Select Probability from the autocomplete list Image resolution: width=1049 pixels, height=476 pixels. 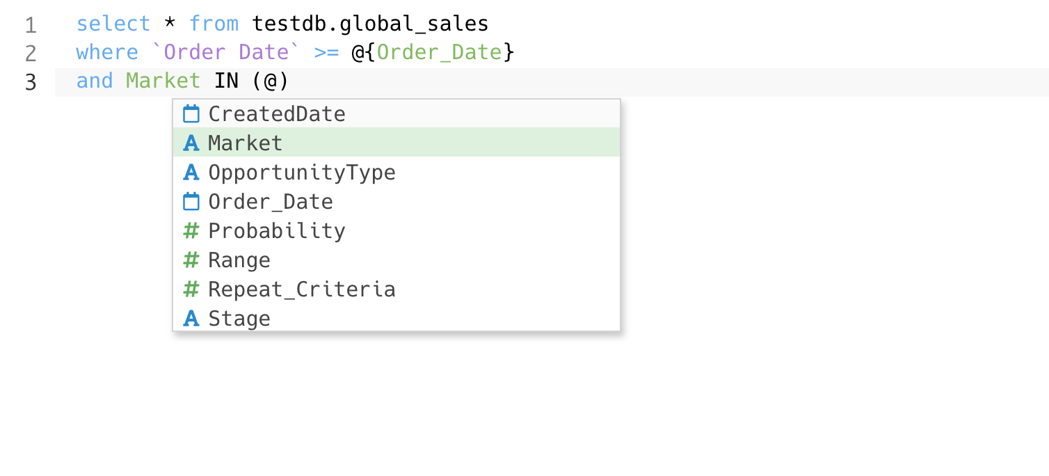(x=277, y=231)
